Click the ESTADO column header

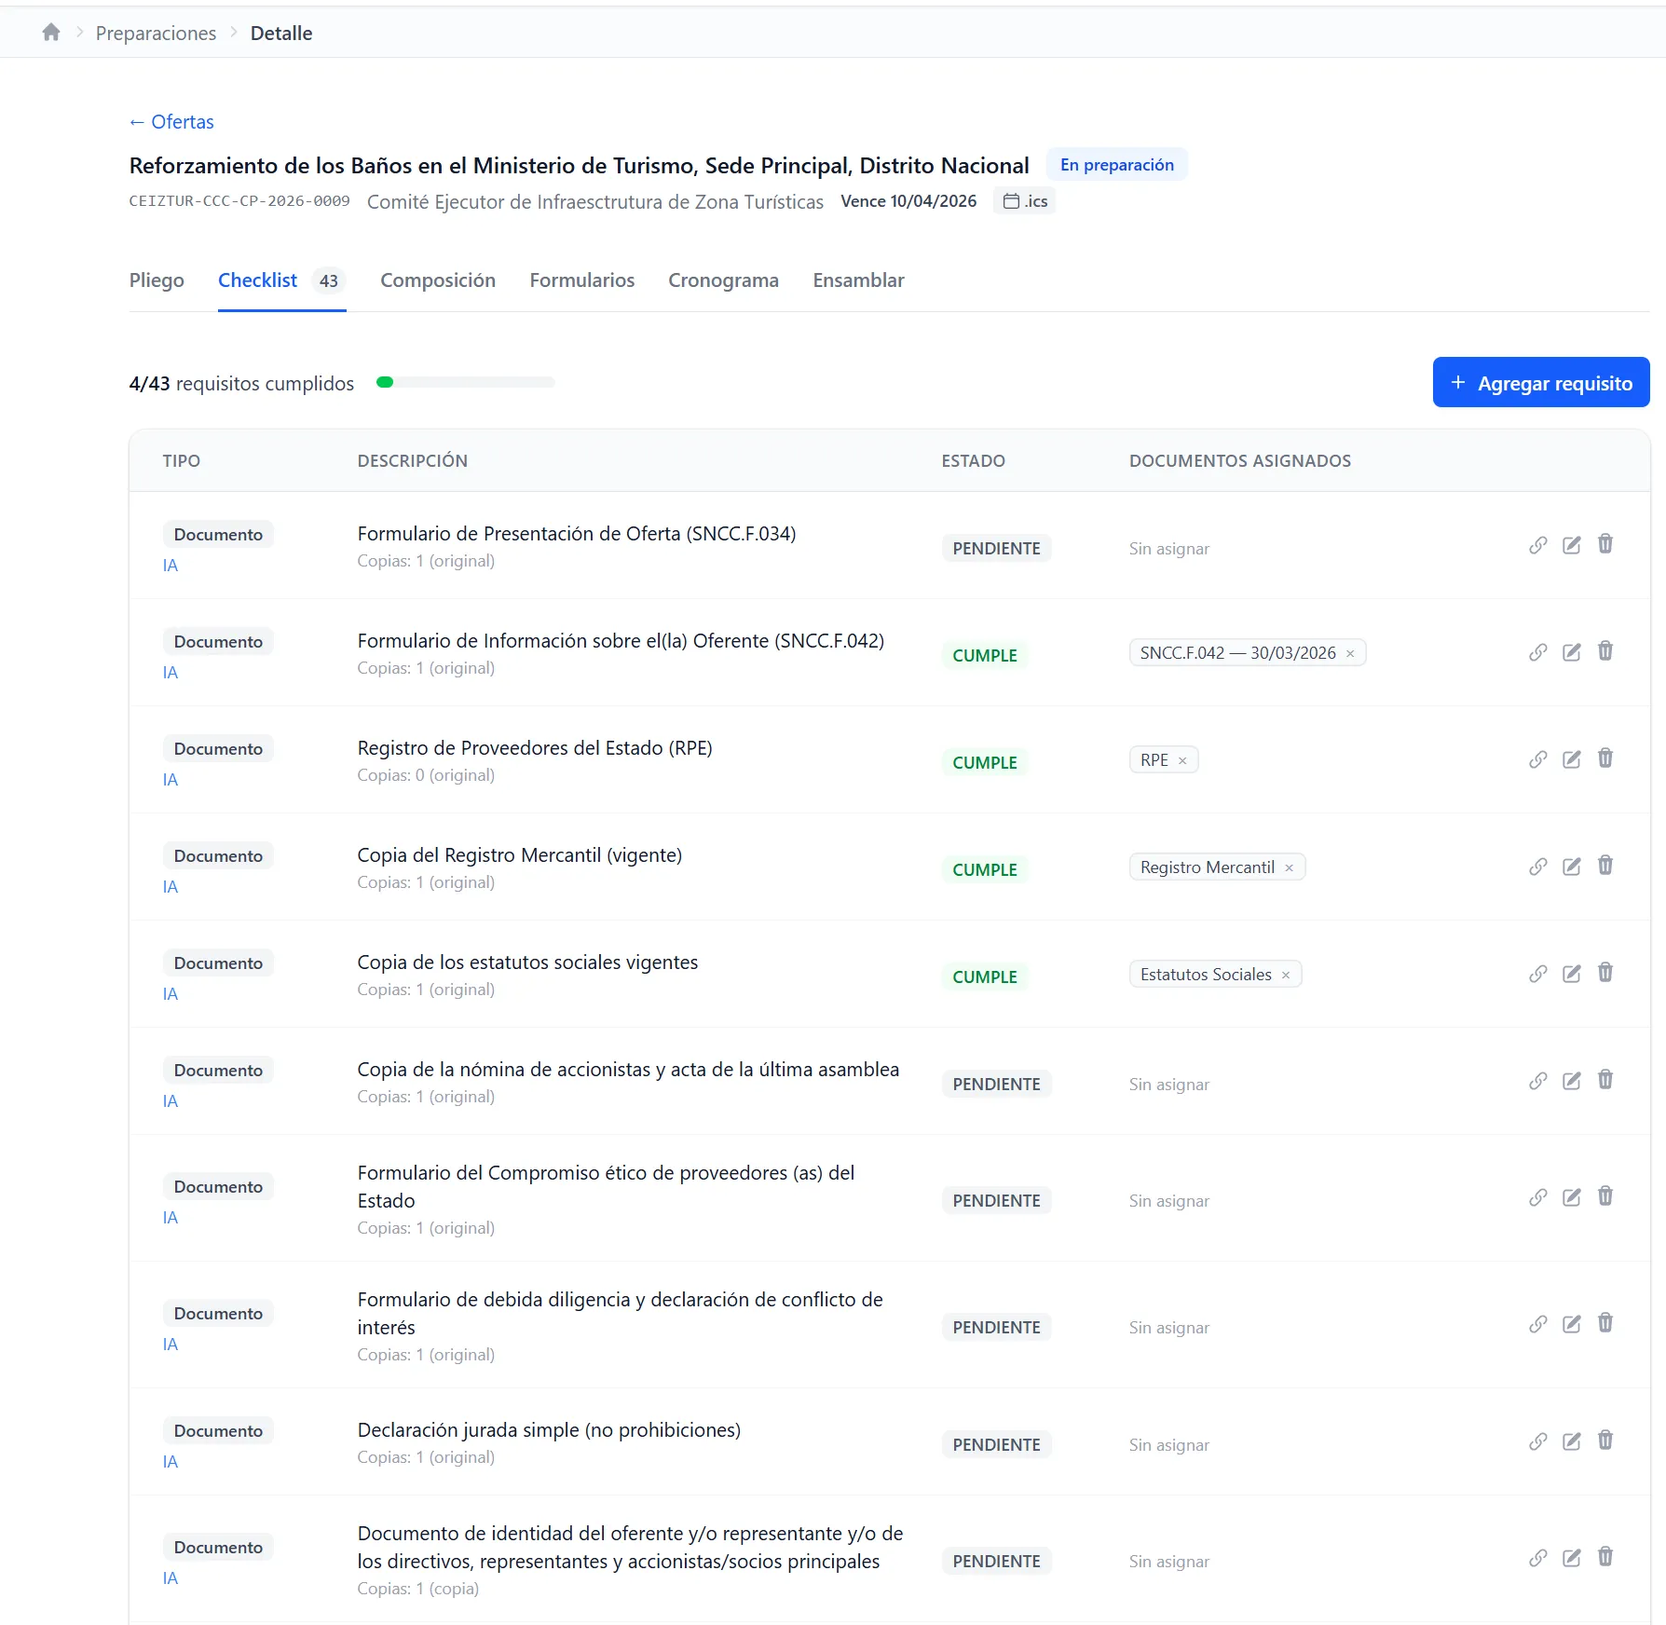pyautogui.click(x=973, y=460)
